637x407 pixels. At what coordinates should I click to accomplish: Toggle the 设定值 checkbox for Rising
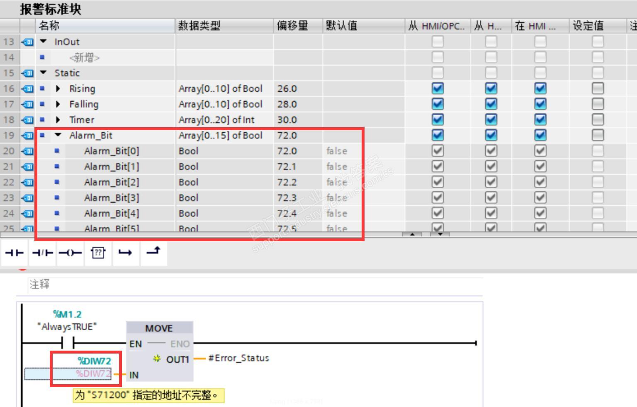[x=598, y=88]
